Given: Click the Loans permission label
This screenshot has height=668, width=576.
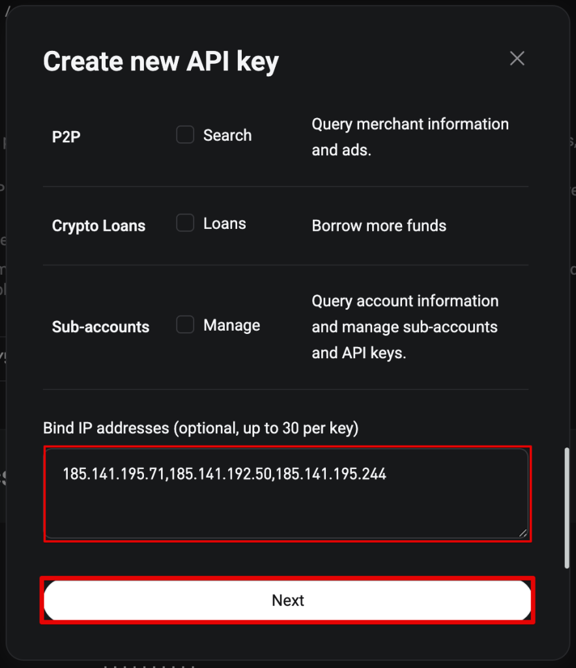Looking at the screenshot, I should 225,224.
